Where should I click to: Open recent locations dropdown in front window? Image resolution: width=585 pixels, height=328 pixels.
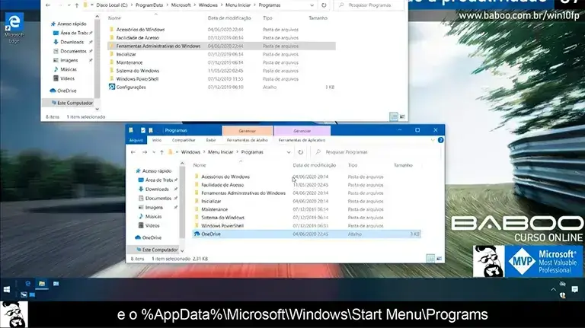click(x=154, y=152)
